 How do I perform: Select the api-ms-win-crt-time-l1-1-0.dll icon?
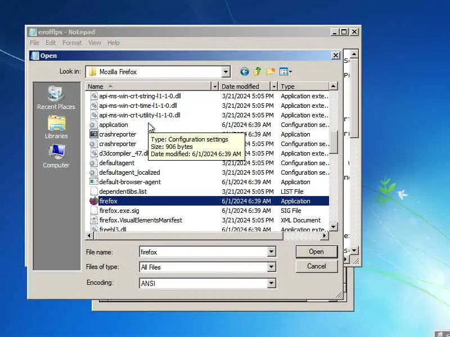[x=93, y=106]
